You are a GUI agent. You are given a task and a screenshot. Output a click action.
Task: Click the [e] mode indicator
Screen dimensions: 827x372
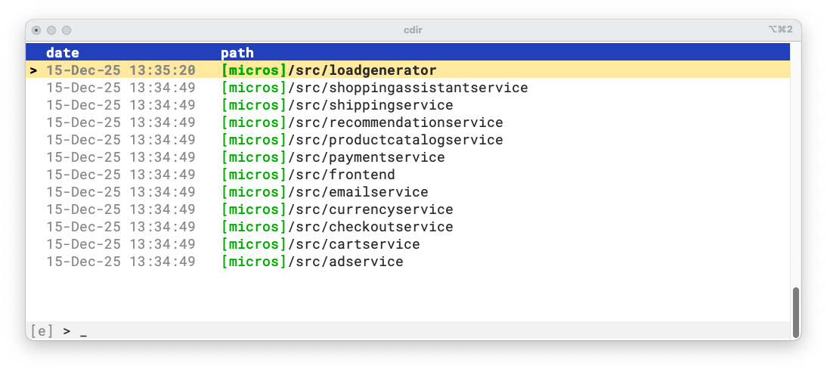[x=42, y=331]
